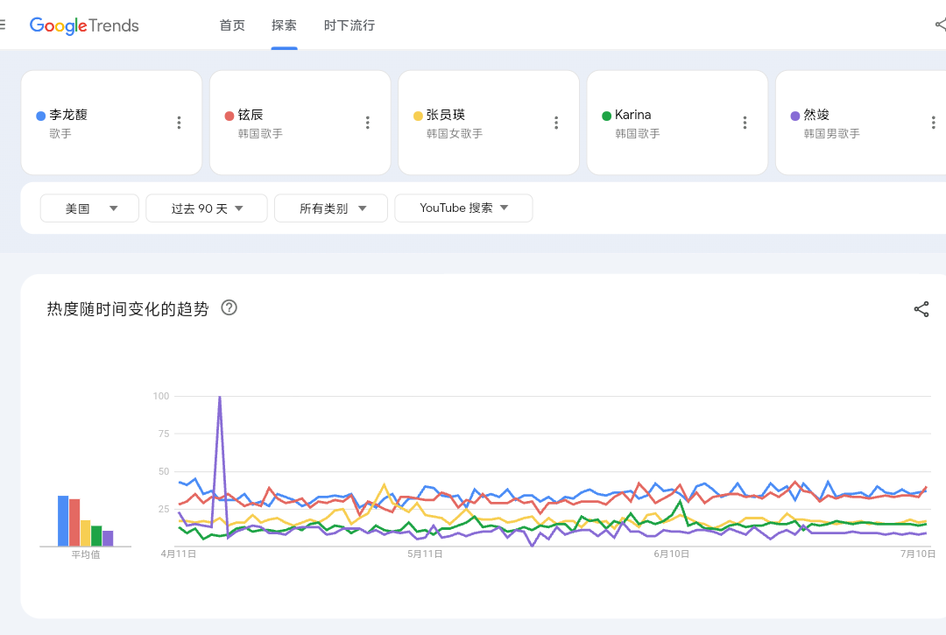The image size is (946, 635).
Task: Click the 25 y-axis value
Action: 164,509
